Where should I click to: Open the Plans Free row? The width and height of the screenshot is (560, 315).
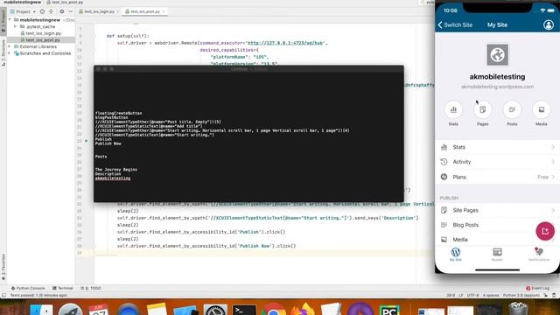pyautogui.click(x=497, y=177)
